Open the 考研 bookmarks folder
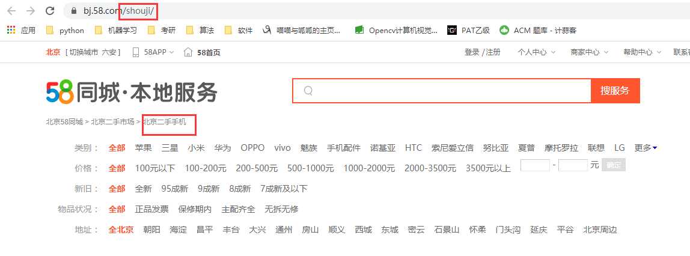 tap(162, 31)
